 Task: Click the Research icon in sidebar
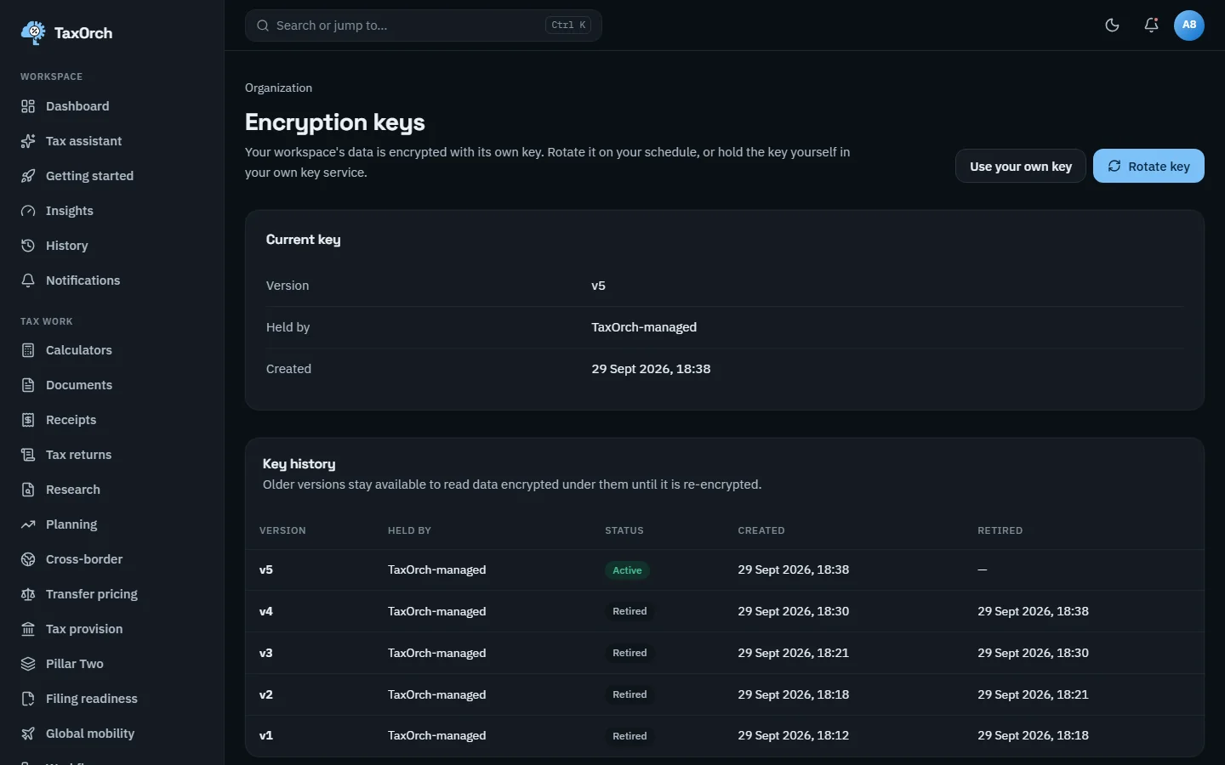(x=28, y=490)
